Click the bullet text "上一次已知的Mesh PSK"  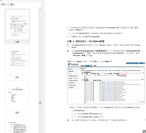pyautogui.click(x=89, y=117)
